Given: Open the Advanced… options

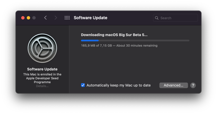Looking at the screenshot, I should [x=173, y=85].
